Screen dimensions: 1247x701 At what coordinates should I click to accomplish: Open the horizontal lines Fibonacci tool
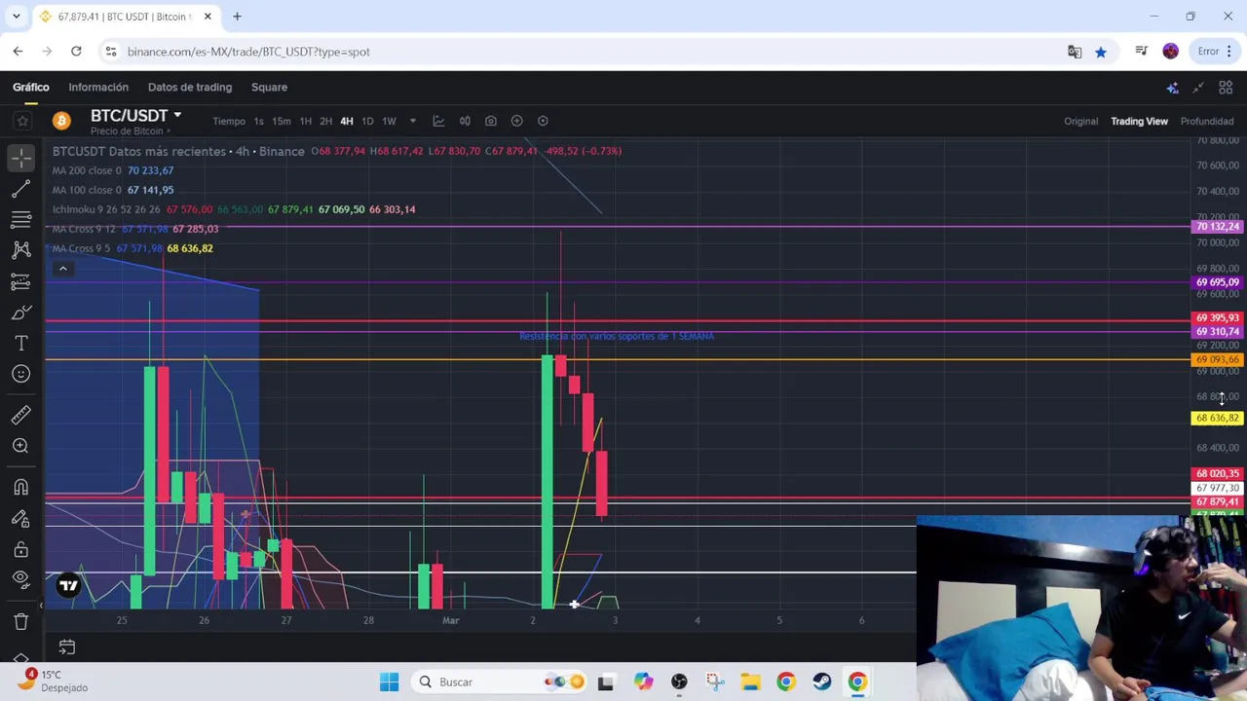[x=21, y=219]
